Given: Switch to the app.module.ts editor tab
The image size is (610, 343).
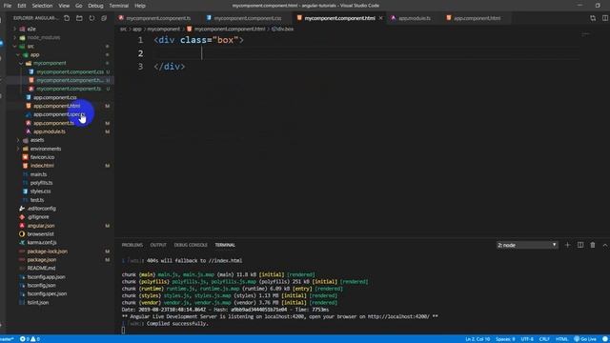Looking at the screenshot, I should [415, 18].
